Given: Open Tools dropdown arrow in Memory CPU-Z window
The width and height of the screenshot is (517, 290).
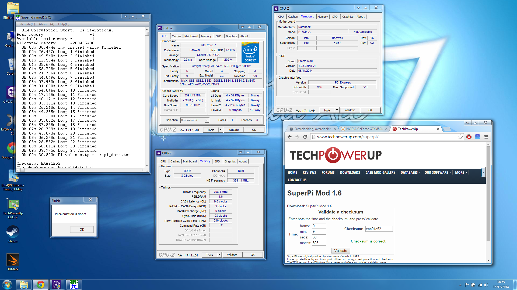Looking at the screenshot, I should [219, 255].
